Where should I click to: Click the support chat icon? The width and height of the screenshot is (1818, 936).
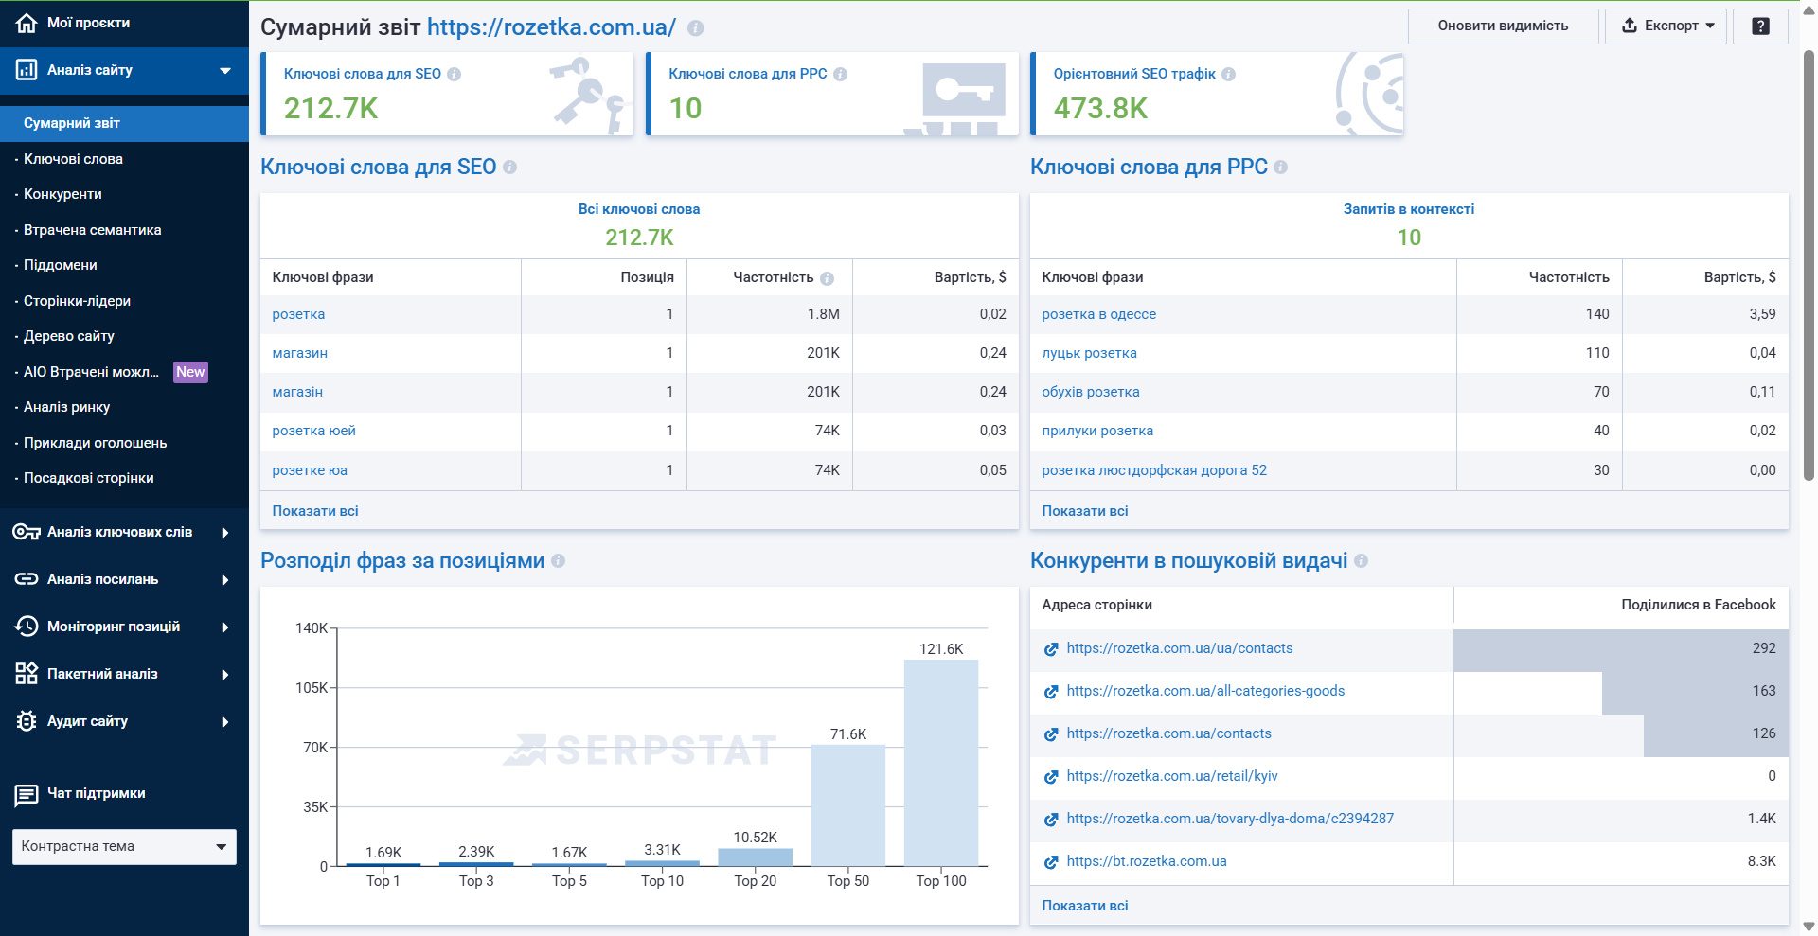[27, 794]
